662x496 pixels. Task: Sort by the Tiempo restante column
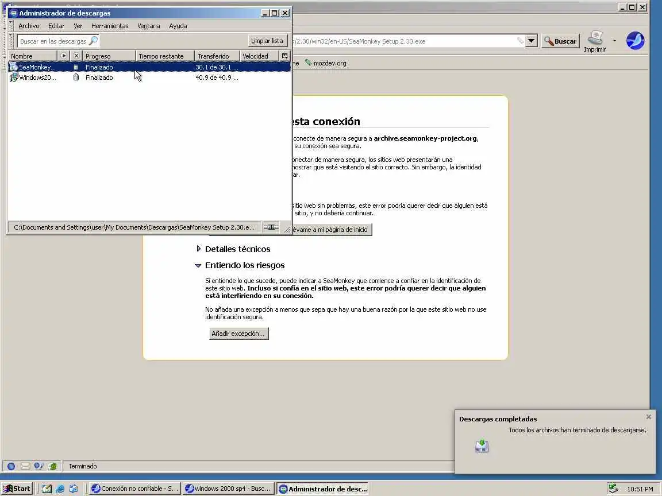click(165, 56)
